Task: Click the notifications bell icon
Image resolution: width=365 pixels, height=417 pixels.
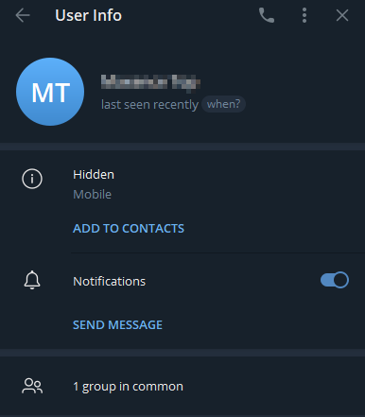Action: pyautogui.click(x=32, y=280)
